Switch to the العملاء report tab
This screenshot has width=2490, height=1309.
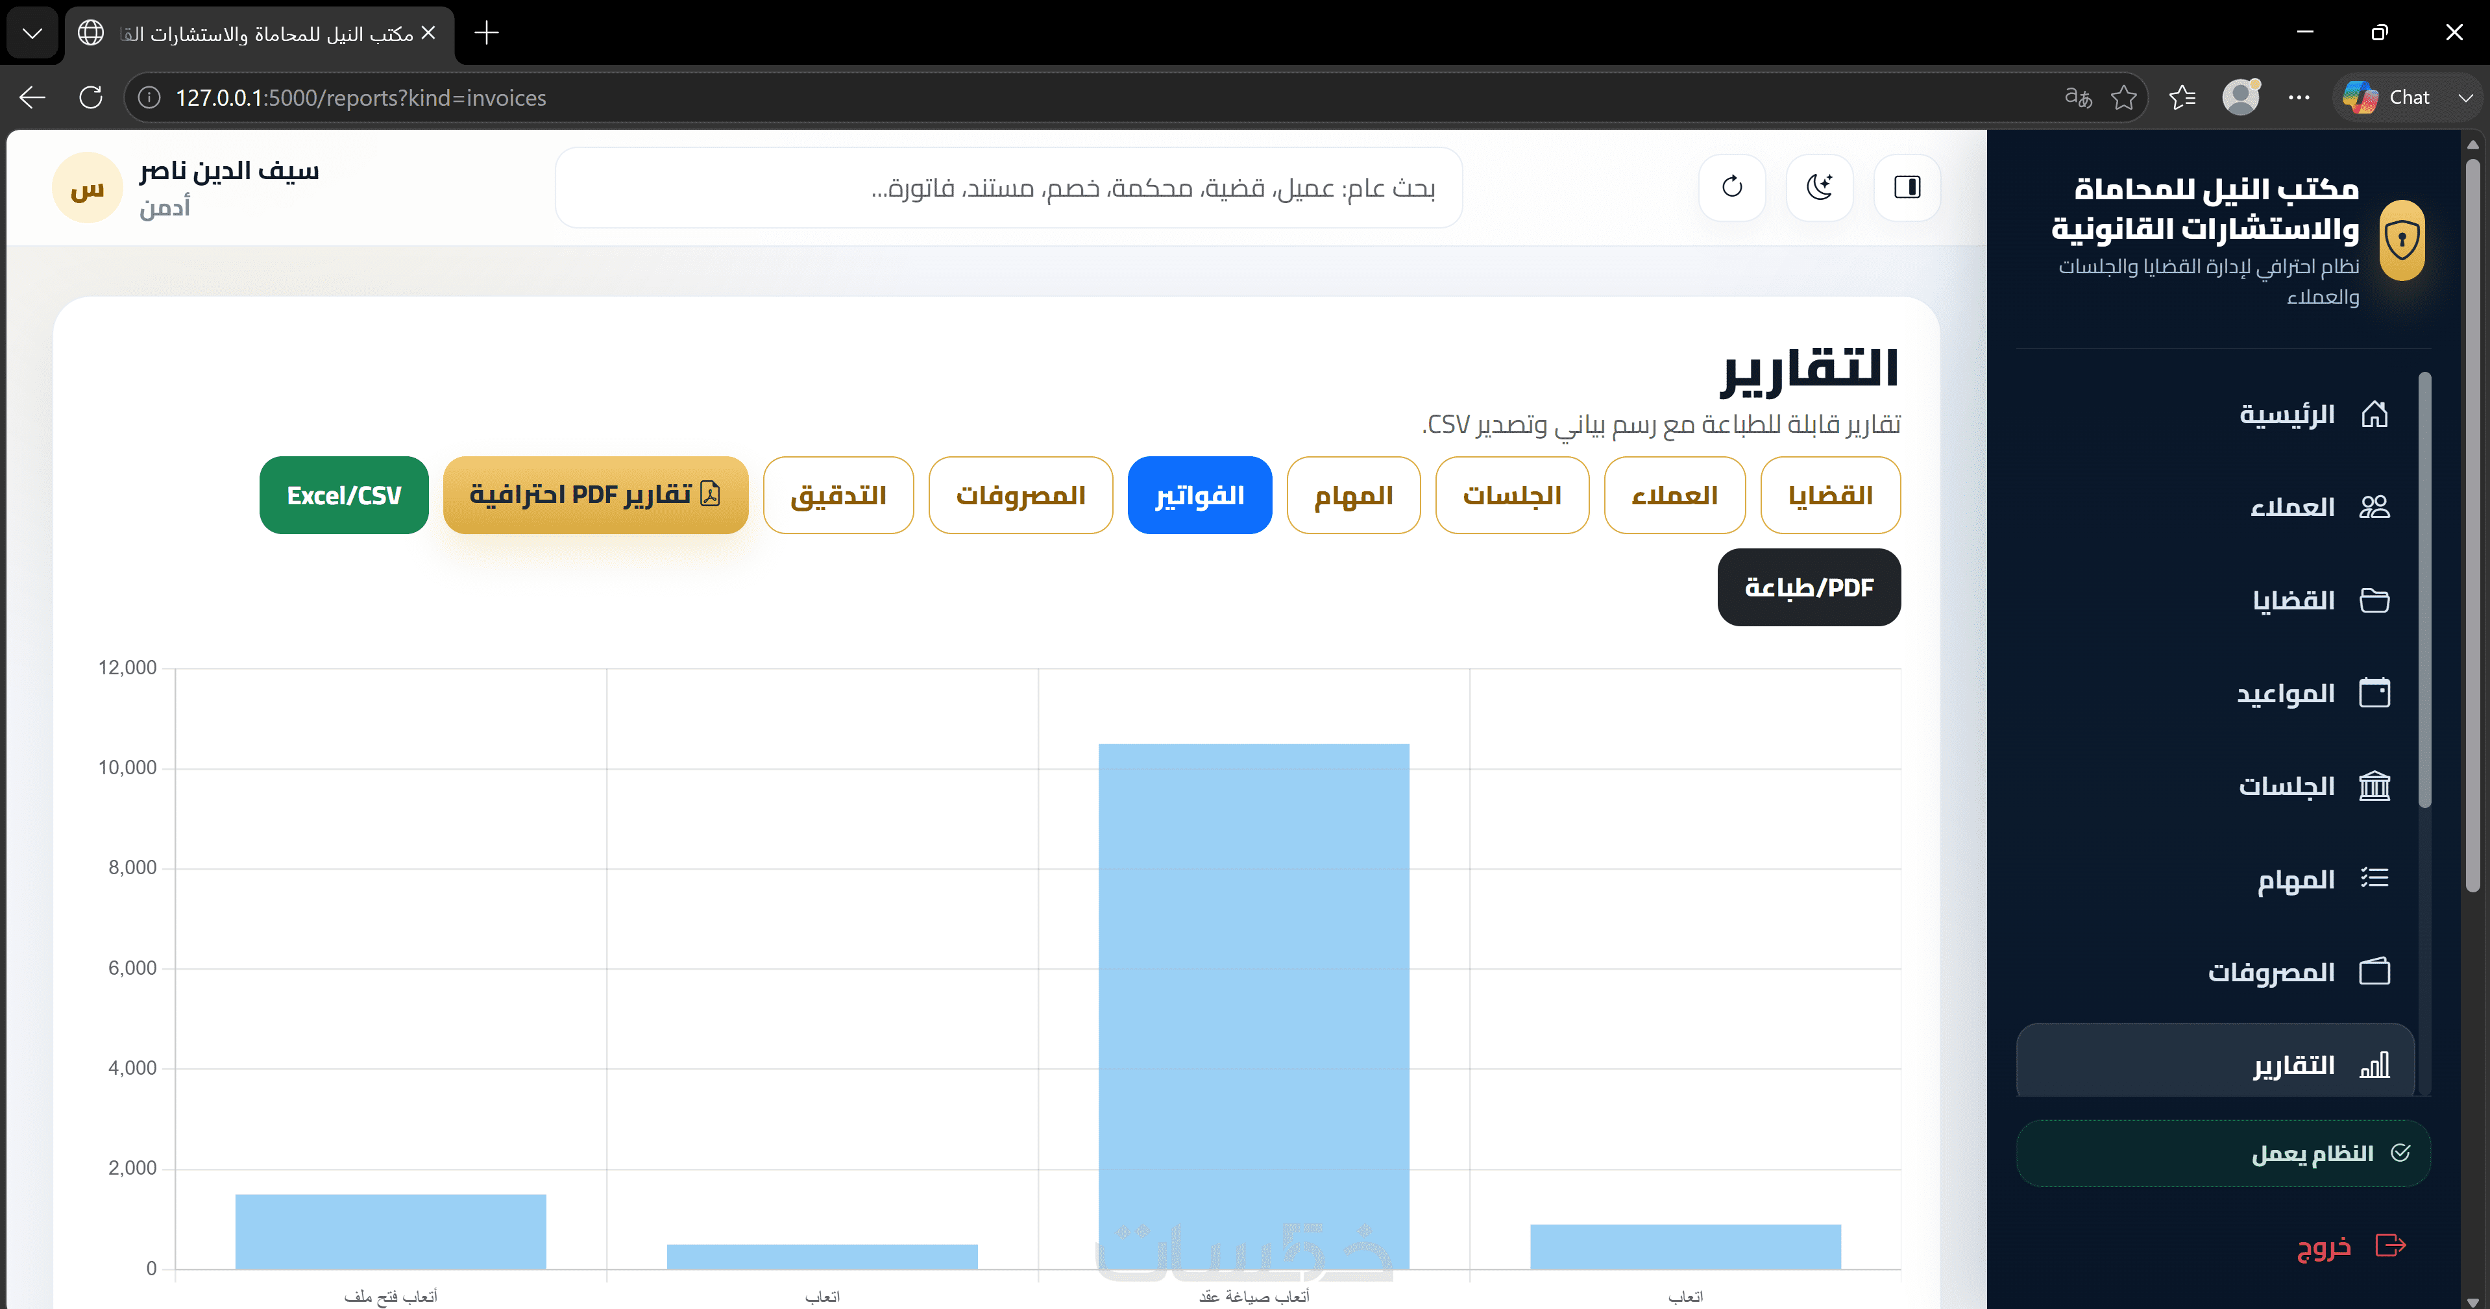pyautogui.click(x=1675, y=495)
